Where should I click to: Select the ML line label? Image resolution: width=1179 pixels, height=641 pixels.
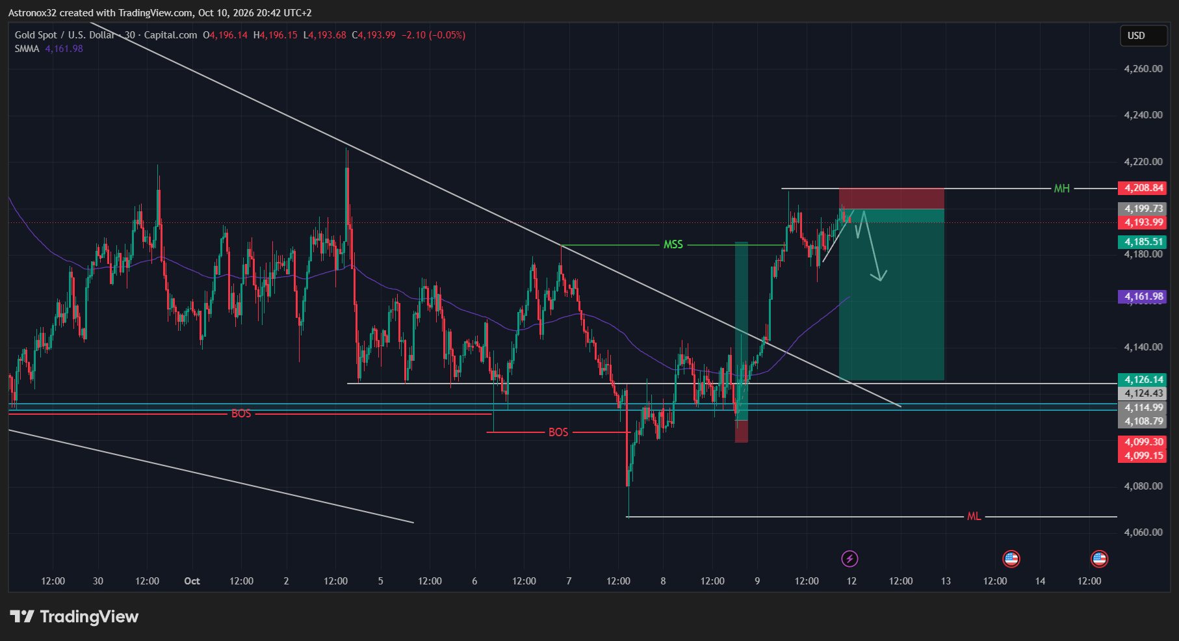974,516
